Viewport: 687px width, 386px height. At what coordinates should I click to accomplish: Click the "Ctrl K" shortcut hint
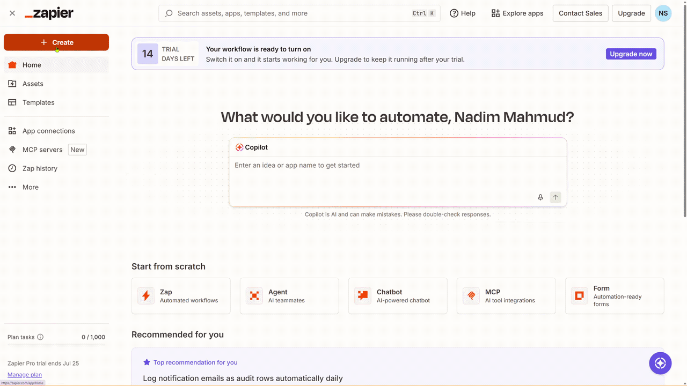[x=423, y=13]
